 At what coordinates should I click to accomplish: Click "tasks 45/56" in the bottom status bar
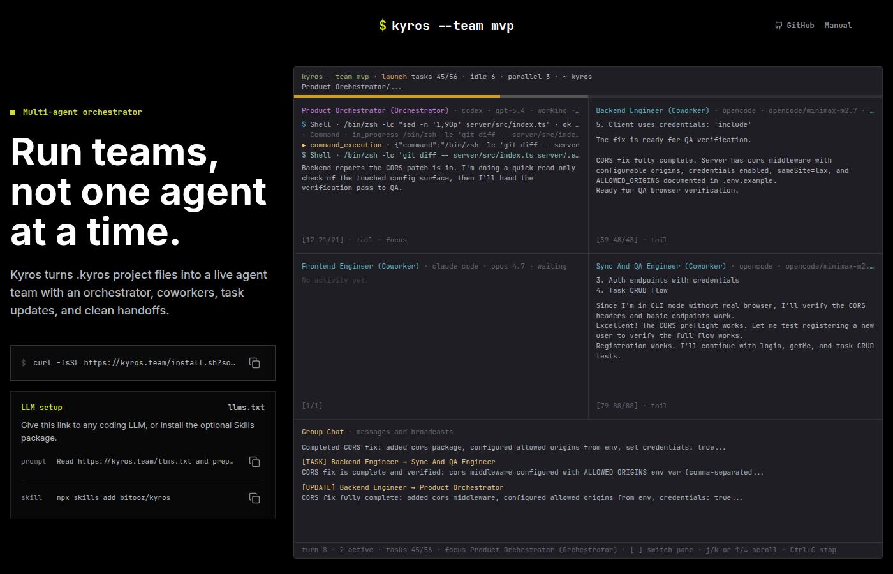(x=409, y=550)
